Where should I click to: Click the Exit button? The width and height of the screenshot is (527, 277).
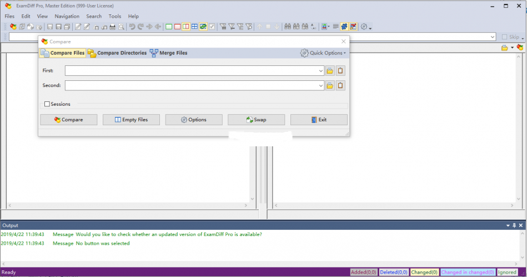pyautogui.click(x=319, y=120)
